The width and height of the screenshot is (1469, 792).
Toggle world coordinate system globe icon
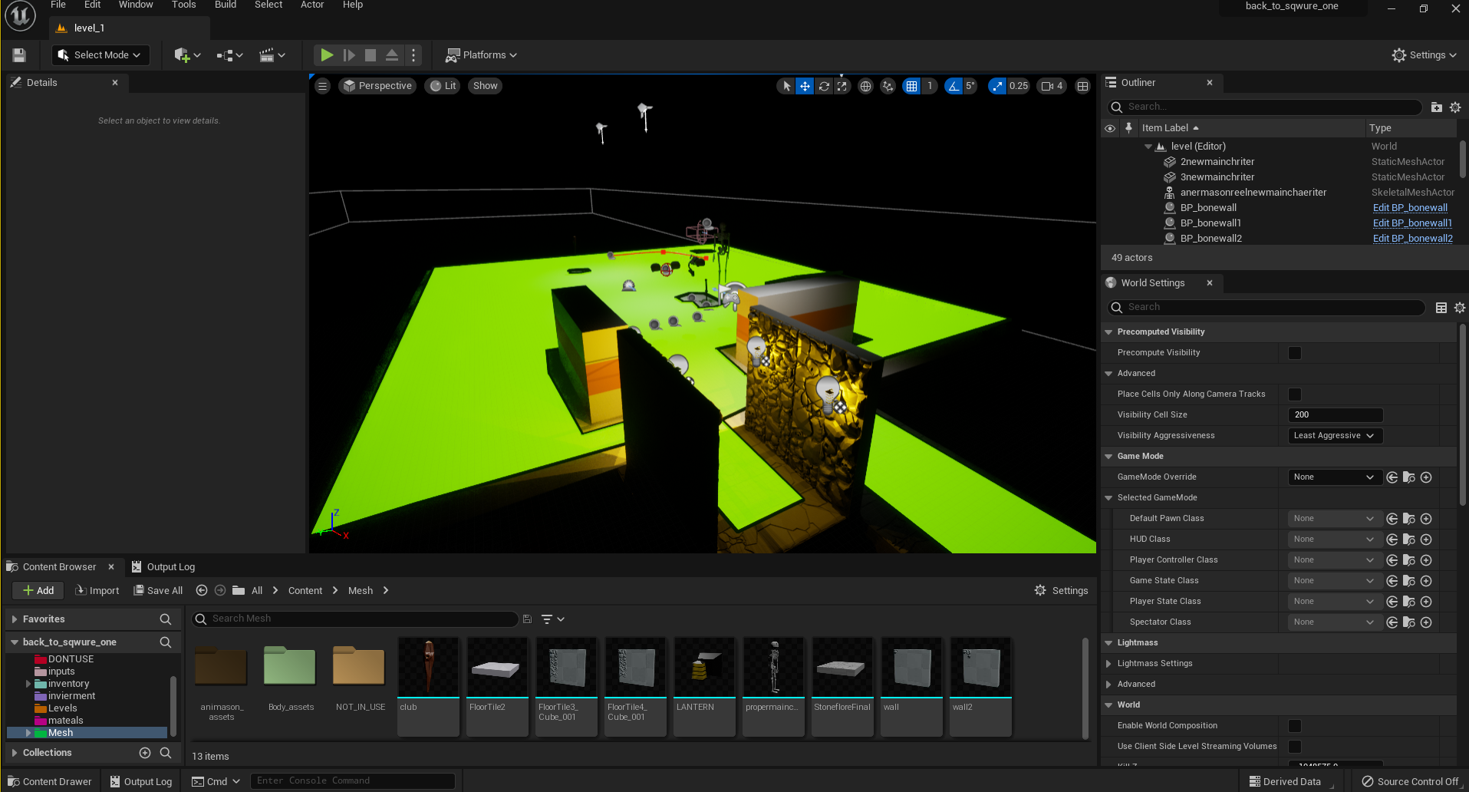pyautogui.click(x=865, y=86)
